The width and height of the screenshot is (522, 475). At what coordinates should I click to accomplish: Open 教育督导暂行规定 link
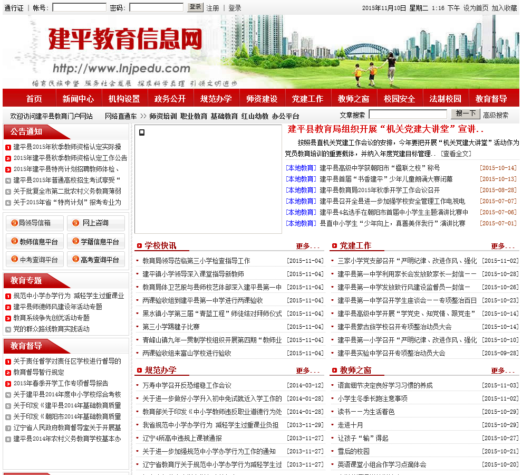(x=38, y=372)
